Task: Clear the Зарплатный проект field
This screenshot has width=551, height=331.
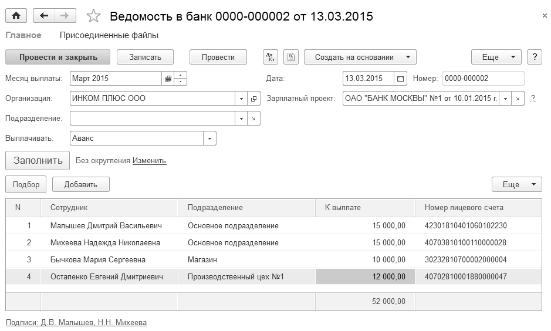Action: click(518, 99)
